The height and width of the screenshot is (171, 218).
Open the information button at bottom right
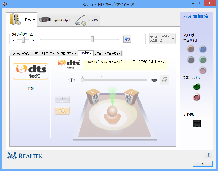click(208, 155)
